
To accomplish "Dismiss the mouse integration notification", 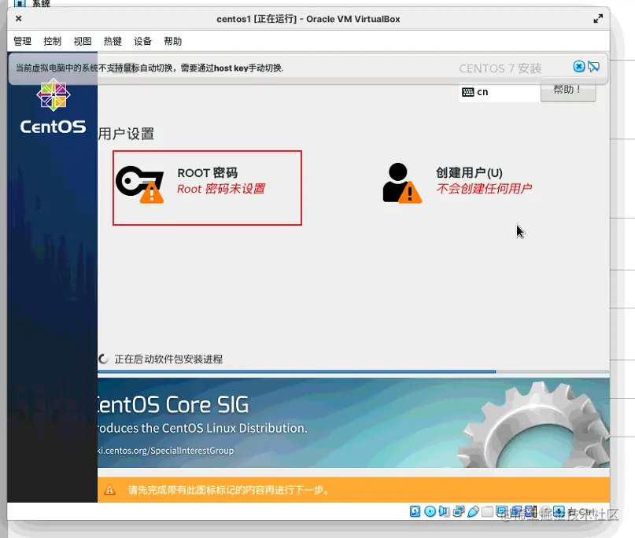I will click(579, 66).
